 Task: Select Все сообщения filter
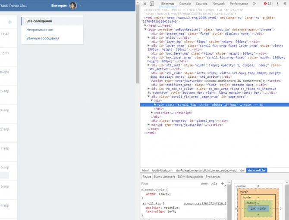point(52,21)
